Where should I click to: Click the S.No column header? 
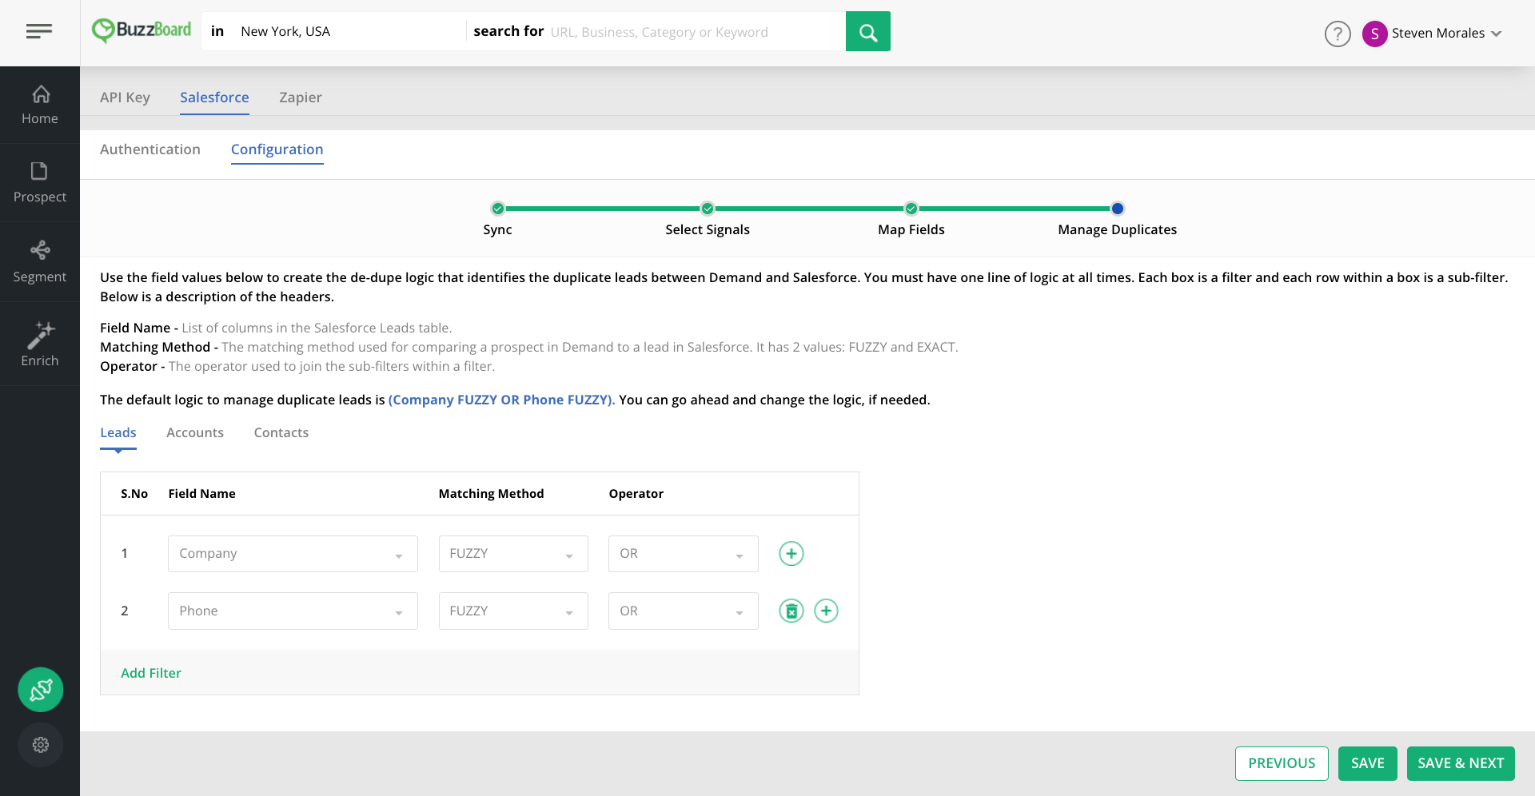click(x=134, y=494)
